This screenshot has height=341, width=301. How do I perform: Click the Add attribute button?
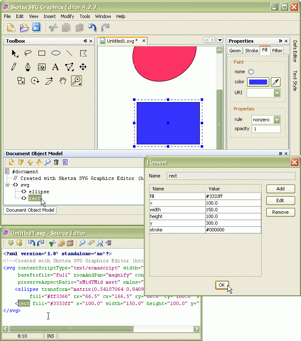tap(281, 189)
